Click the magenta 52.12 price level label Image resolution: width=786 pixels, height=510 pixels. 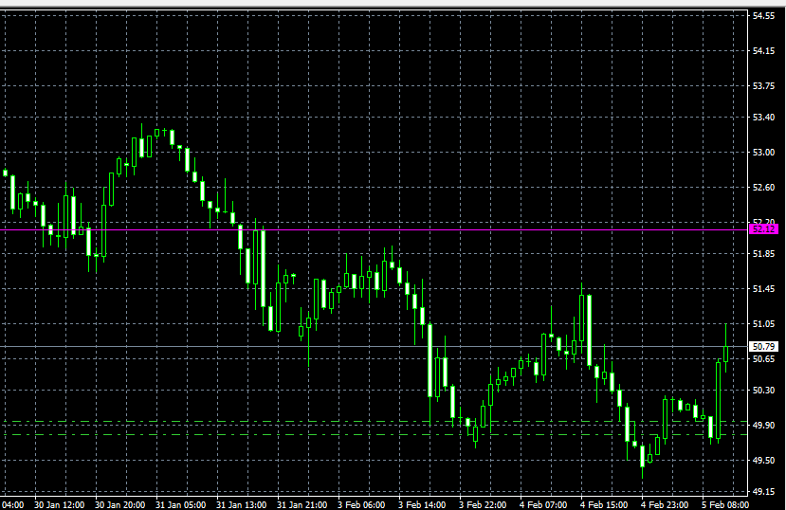(x=763, y=229)
